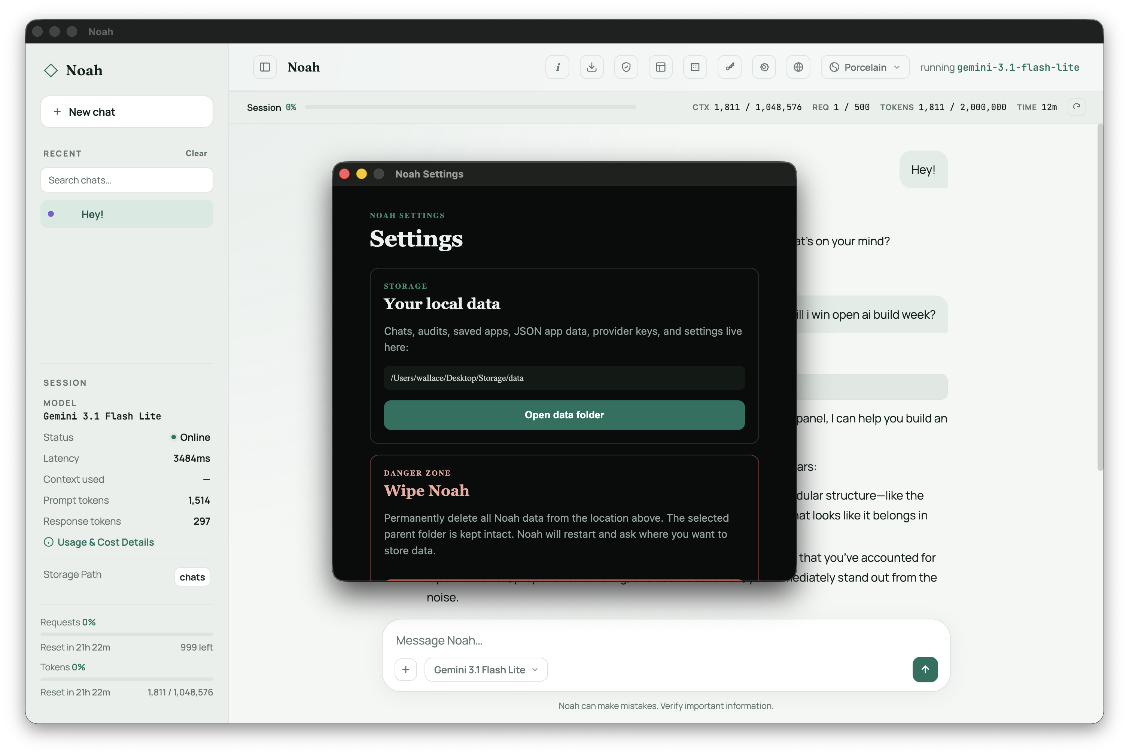Open the Gemini 3.1 Flash Lite model selector
The image size is (1129, 755).
pyautogui.click(x=486, y=670)
